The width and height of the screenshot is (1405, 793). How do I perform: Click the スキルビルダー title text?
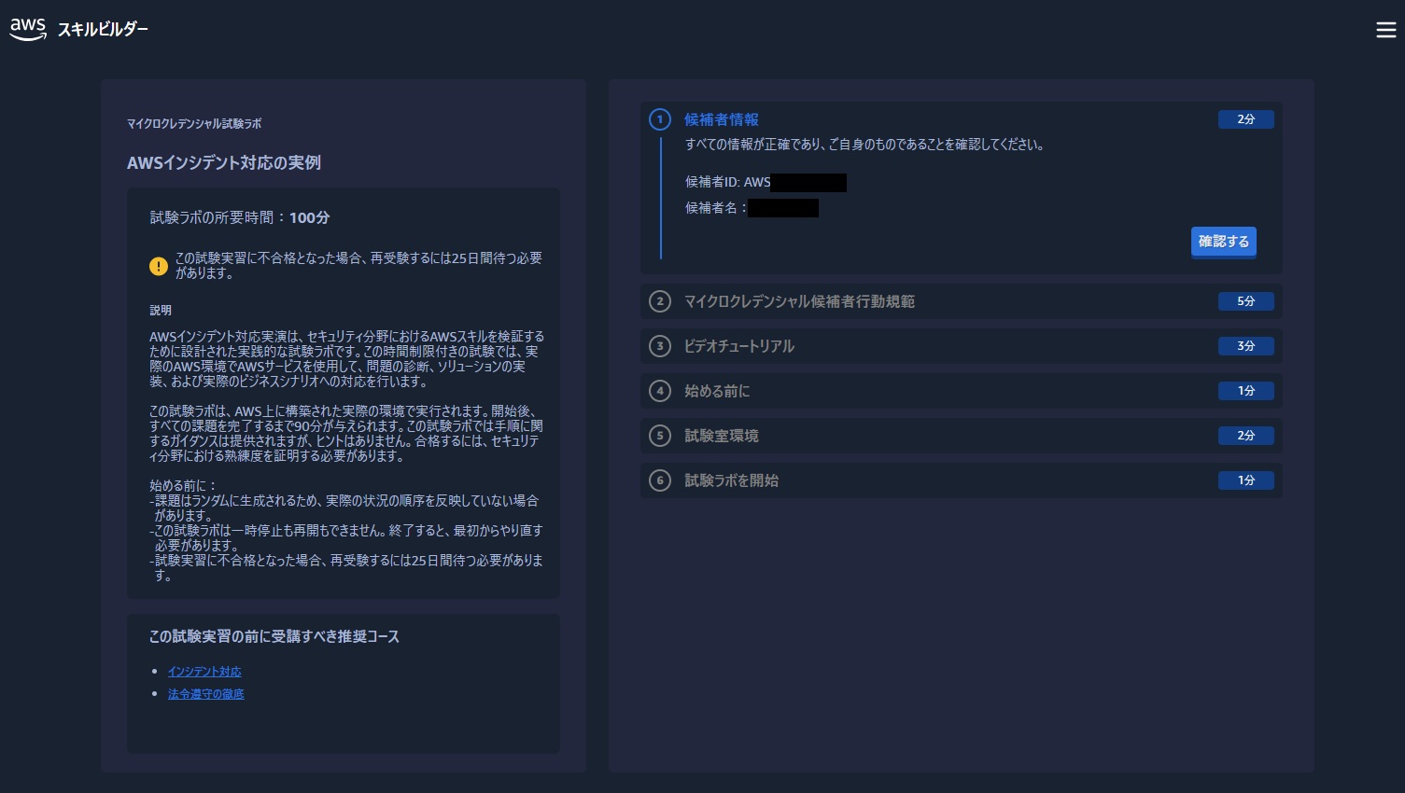click(103, 30)
